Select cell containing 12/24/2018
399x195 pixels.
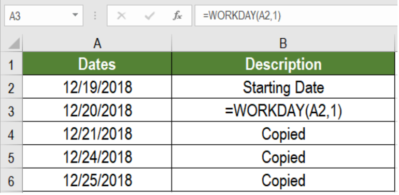(97, 157)
